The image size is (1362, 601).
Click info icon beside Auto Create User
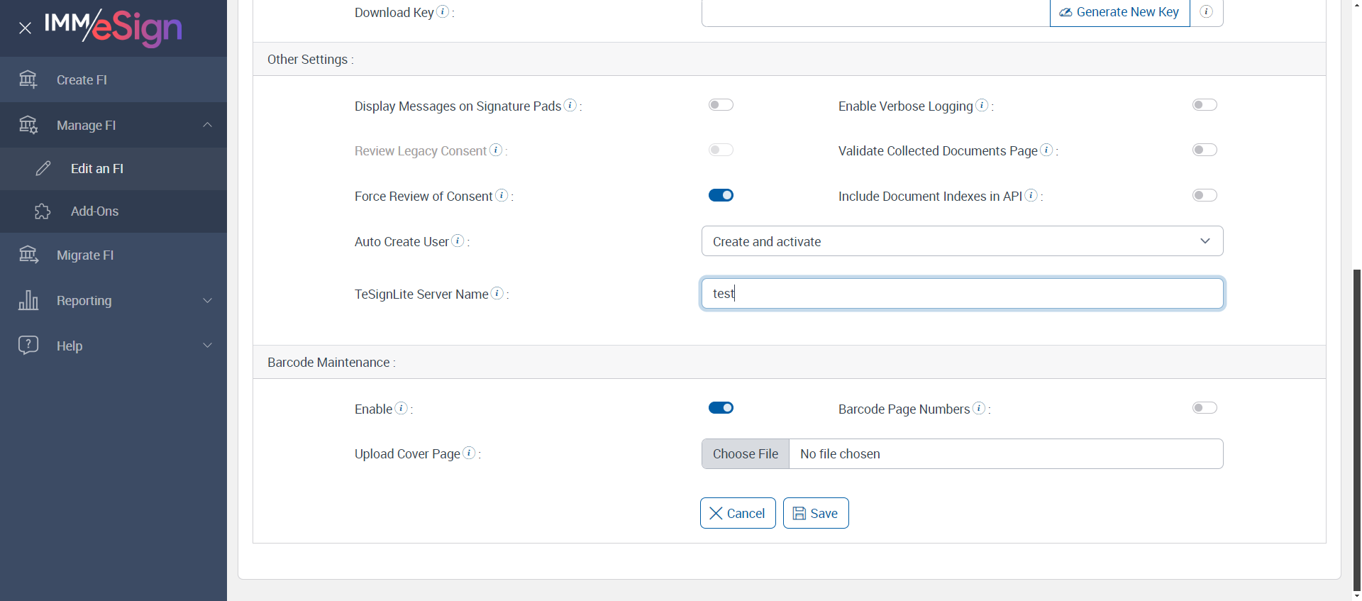pos(458,241)
